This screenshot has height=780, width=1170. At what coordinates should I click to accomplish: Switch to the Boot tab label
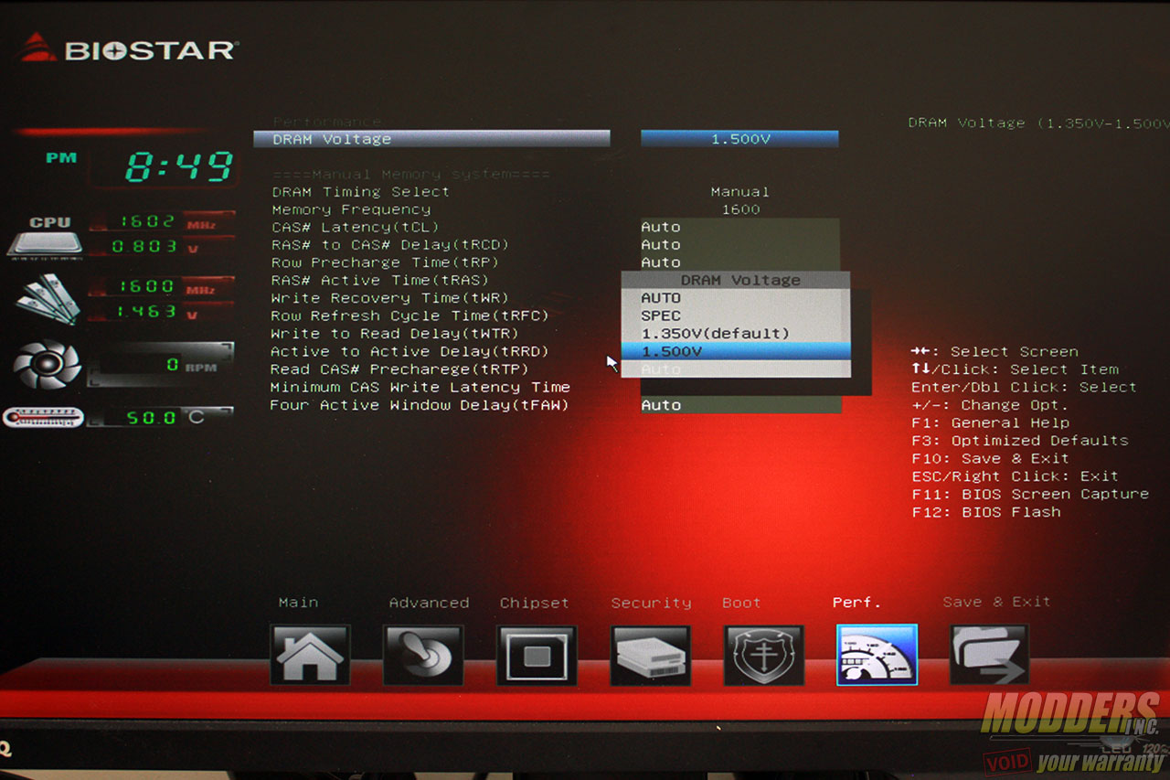[741, 603]
